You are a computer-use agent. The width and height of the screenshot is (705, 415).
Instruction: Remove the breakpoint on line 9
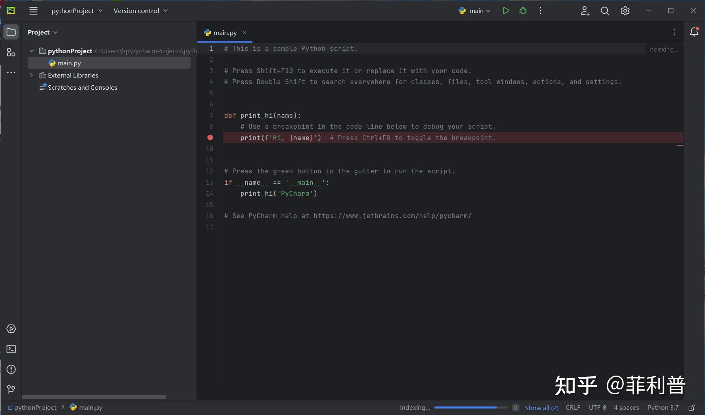[x=210, y=138]
